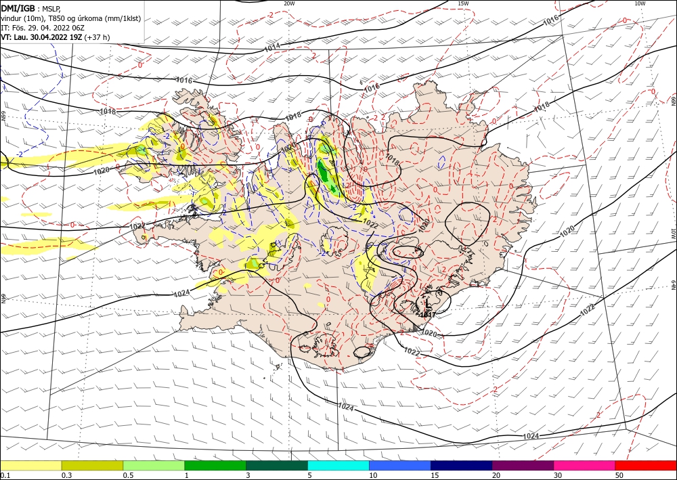Click the blue 10 mm legend swatch

(x=400, y=466)
